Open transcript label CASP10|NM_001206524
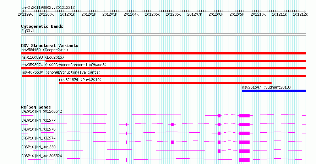Viewport: 316px width, 164px height. pyautogui.click(x=42, y=156)
